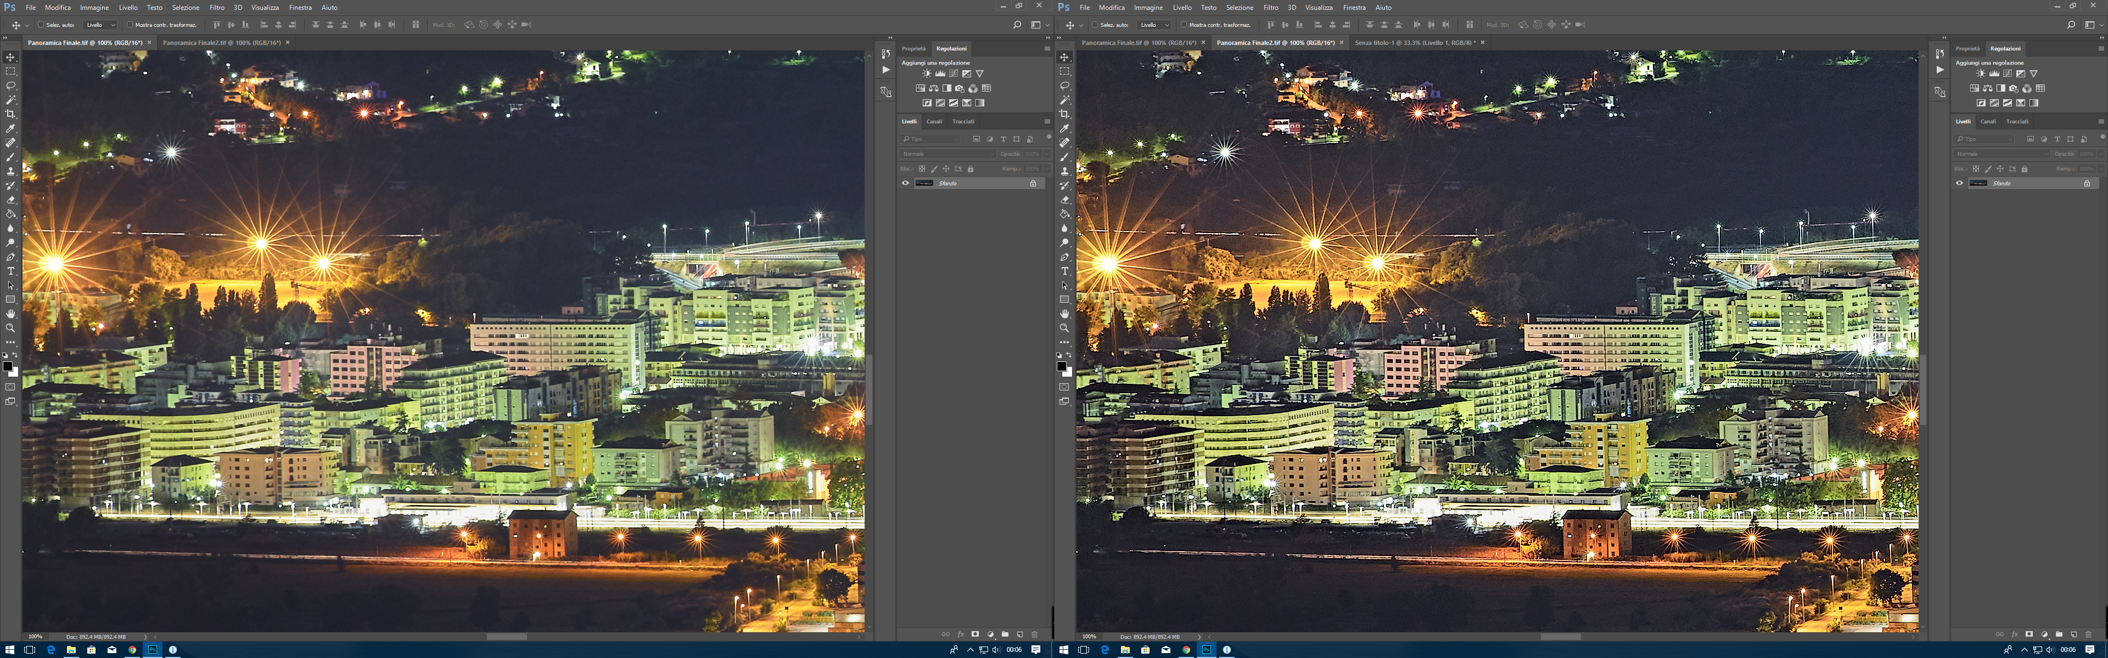Select the Clone Stamp tool in right window
The image size is (2108, 658).
click(x=1064, y=172)
